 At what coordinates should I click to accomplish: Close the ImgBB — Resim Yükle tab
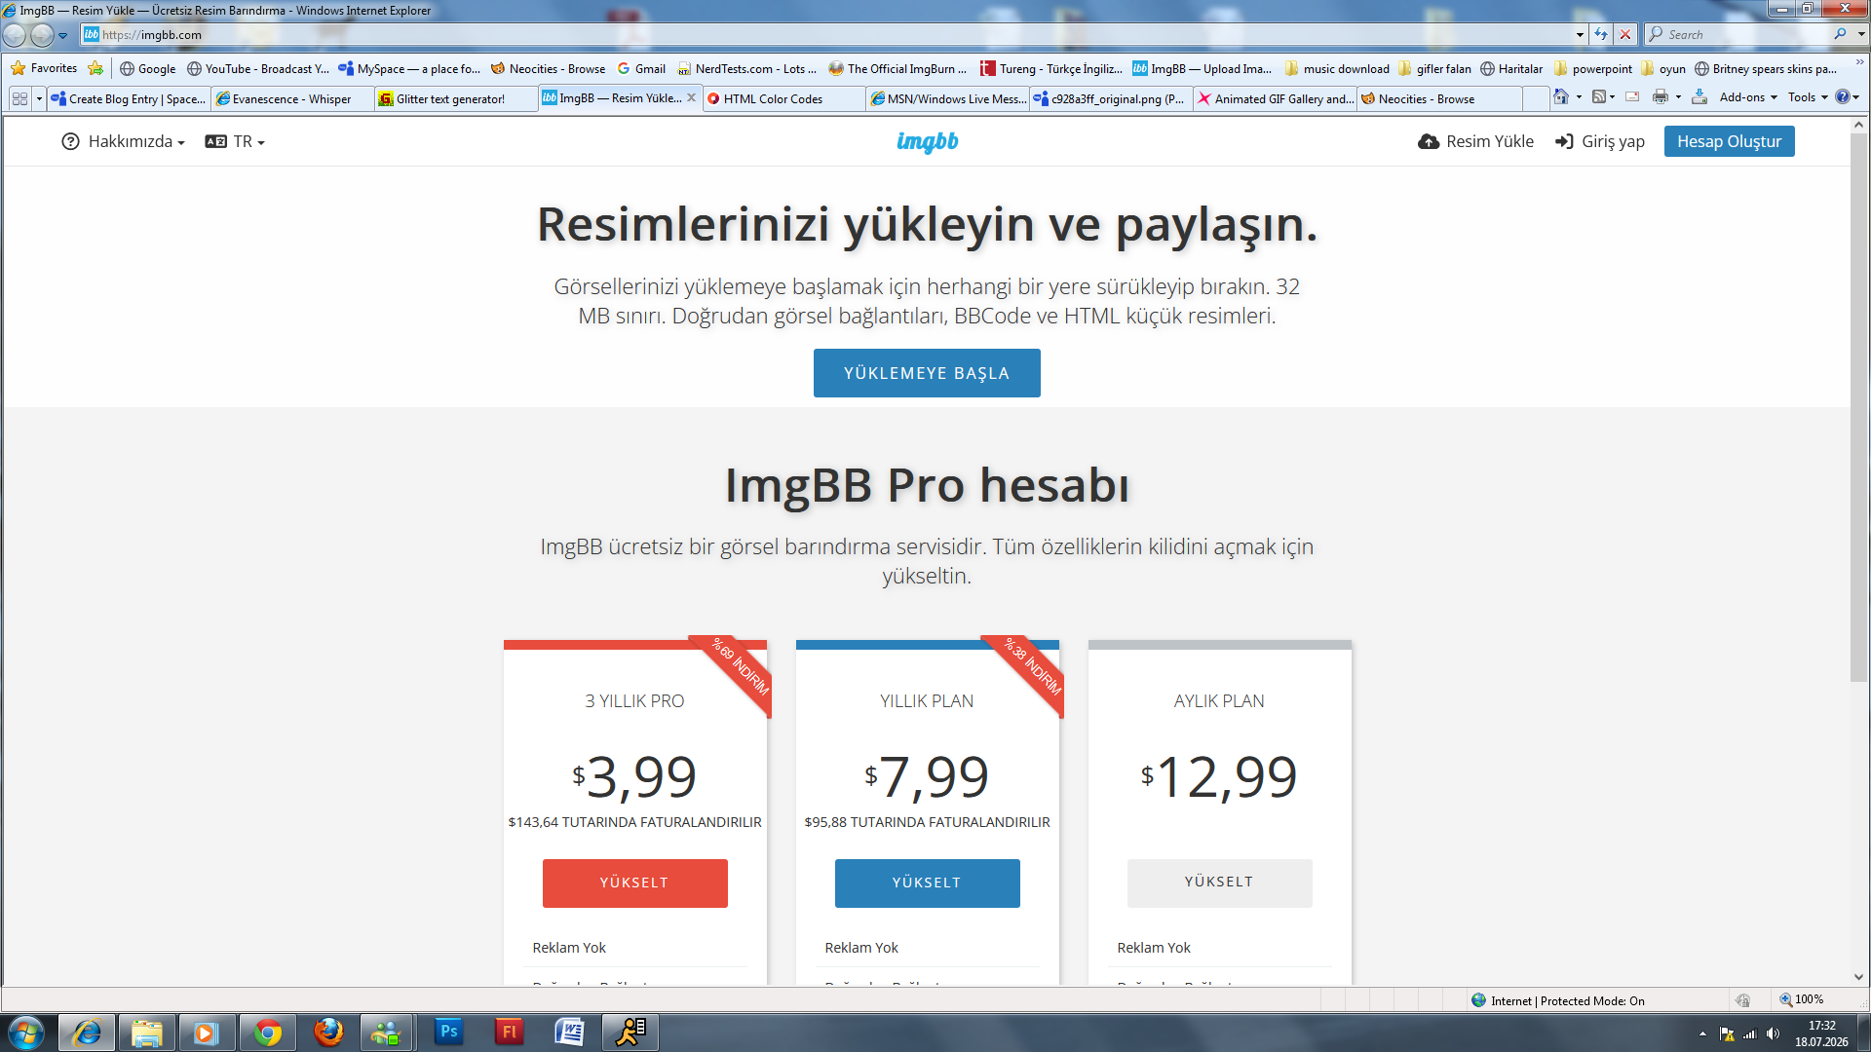pyautogui.click(x=691, y=97)
